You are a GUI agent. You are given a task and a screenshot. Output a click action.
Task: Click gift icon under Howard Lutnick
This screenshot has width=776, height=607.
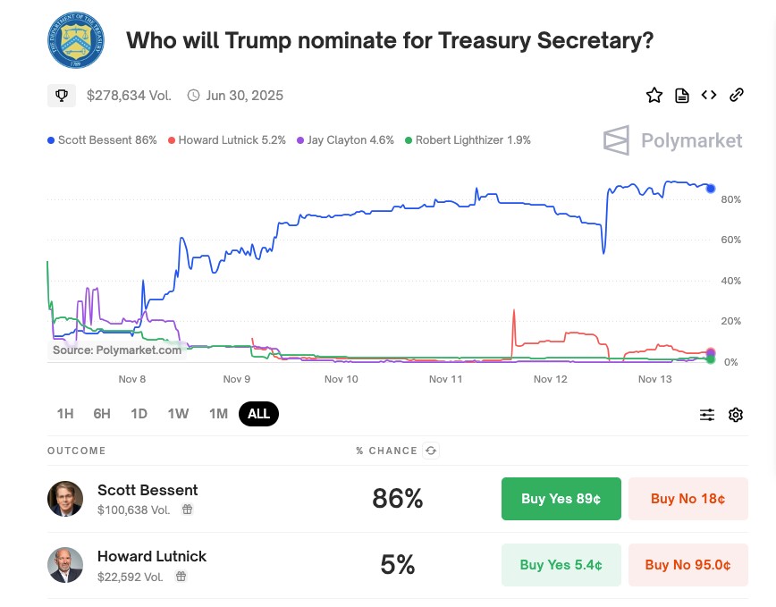tap(181, 577)
